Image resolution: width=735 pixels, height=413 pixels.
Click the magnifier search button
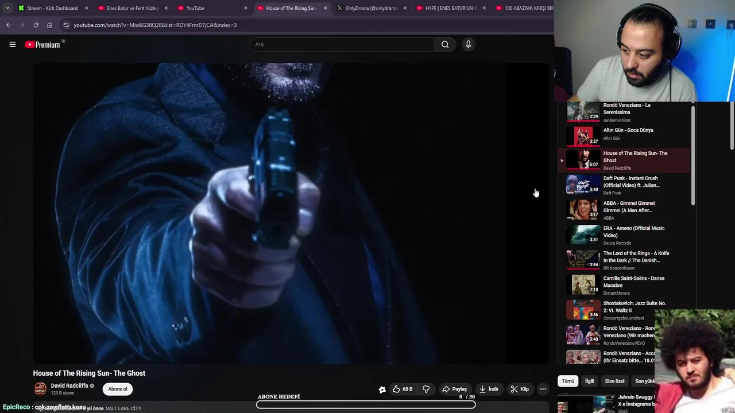coord(445,44)
